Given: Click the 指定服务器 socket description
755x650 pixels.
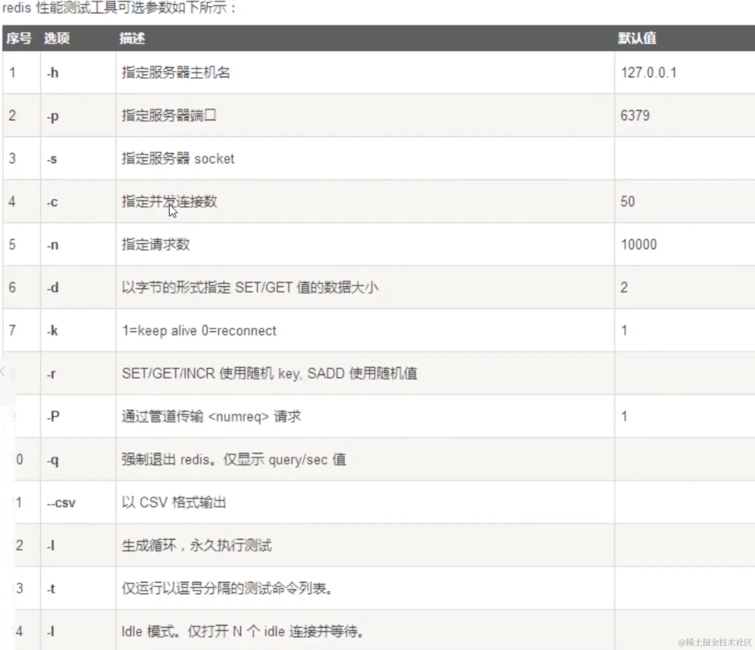Looking at the screenshot, I should coord(178,159).
